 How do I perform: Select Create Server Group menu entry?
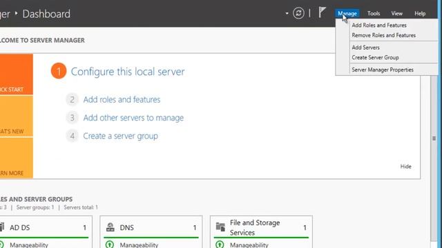[375, 58]
